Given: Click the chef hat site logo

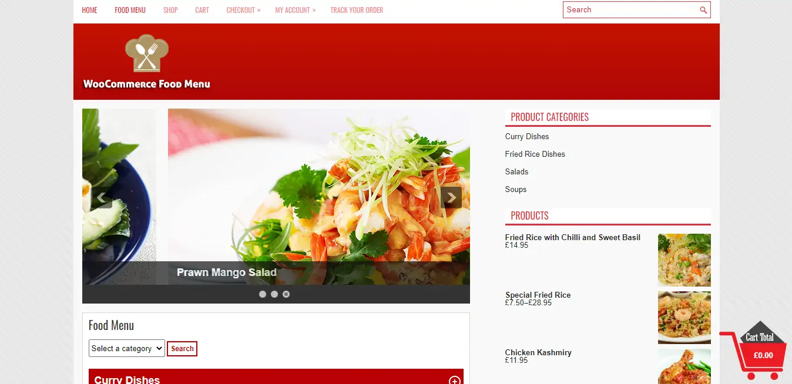Looking at the screenshot, I should 147,53.
